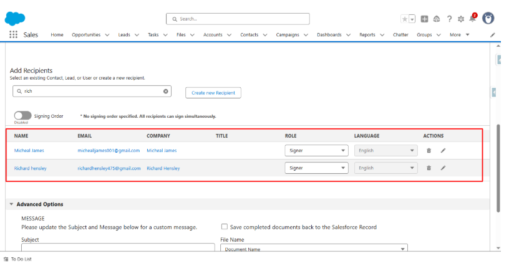Image resolution: width=509 pixels, height=266 pixels.
Task: Check Save completed documents back to Salesforce
Action: [x=225, y=227]
